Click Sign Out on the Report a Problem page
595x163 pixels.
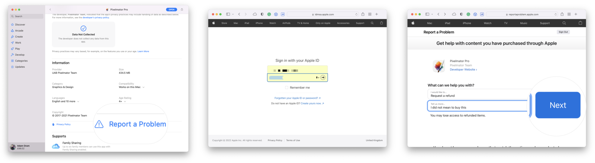[x=563, y=32]
